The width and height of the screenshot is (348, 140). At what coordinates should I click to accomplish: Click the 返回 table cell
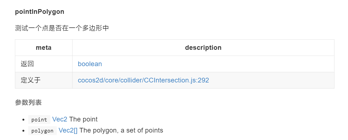tap(44, 64)
